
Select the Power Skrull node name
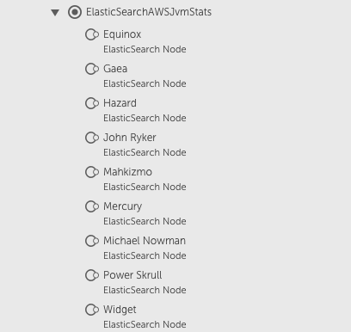(x=132, y=275)
